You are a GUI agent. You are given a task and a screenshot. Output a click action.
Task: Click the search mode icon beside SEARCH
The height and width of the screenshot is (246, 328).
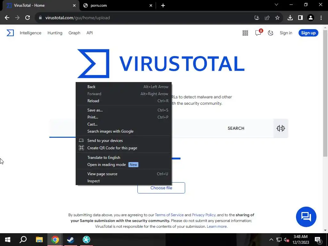coord(281,128)
